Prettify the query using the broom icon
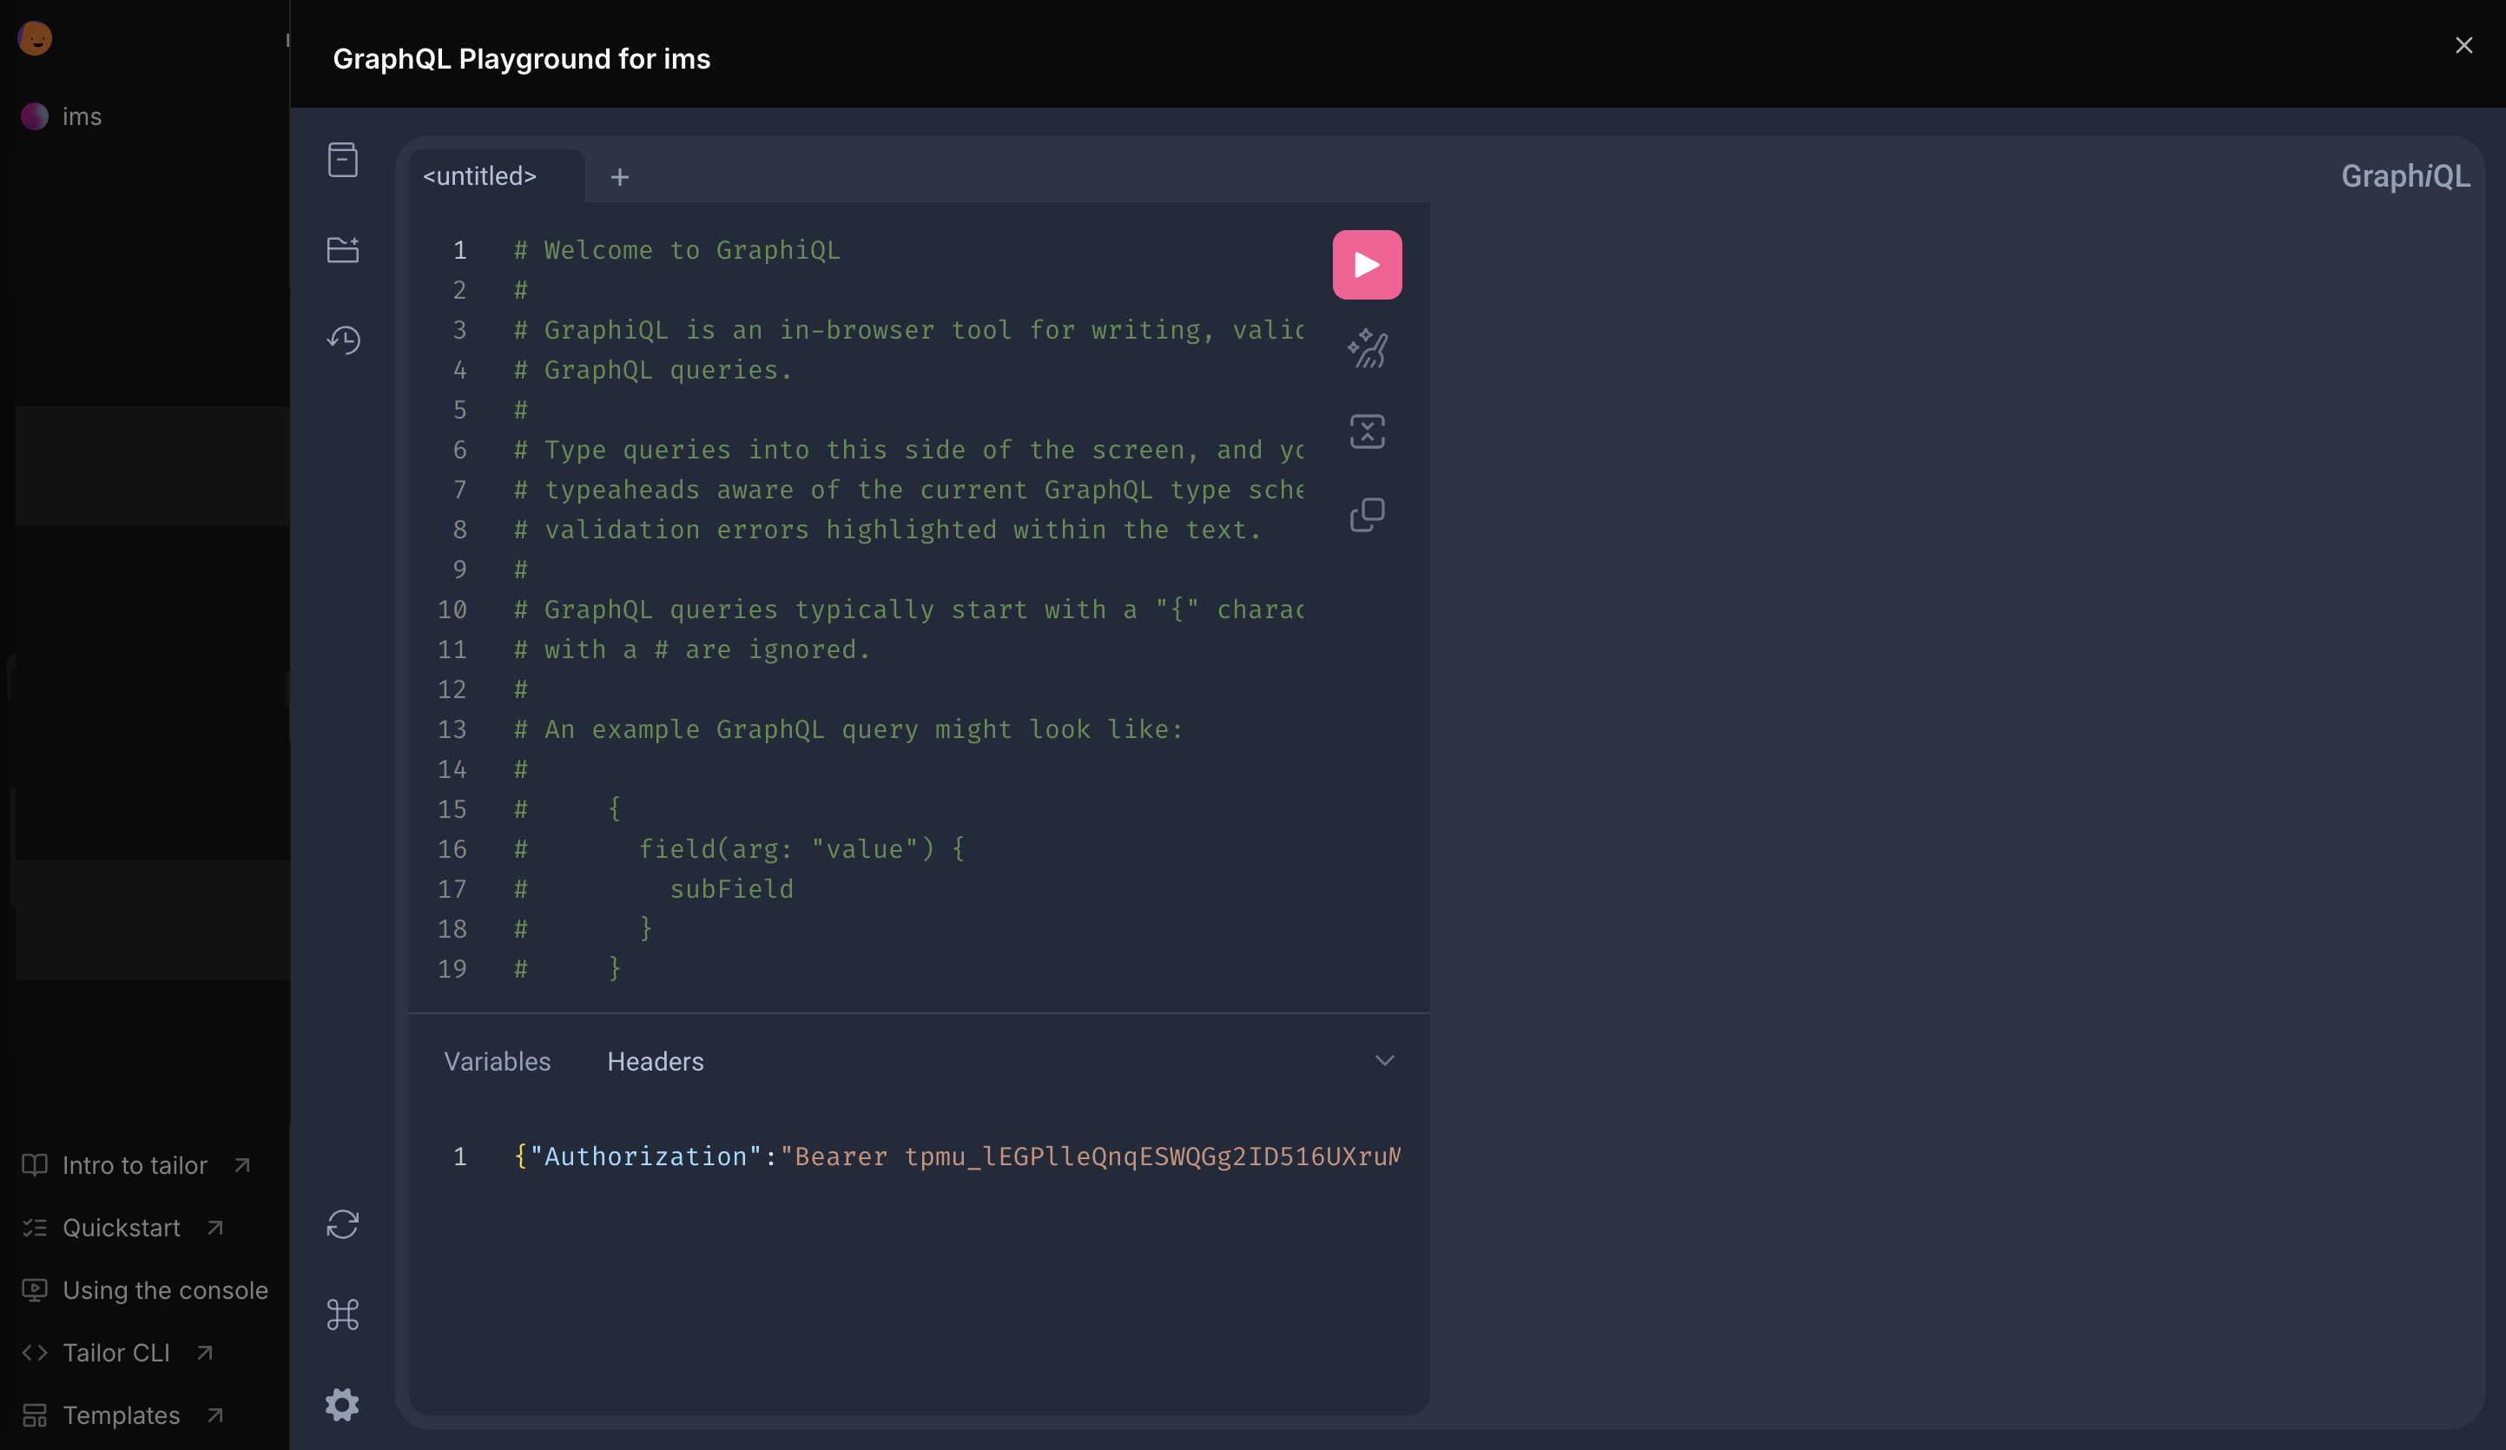Viewport: 2506px width, 1450px height. click(x=1367, y=348)
